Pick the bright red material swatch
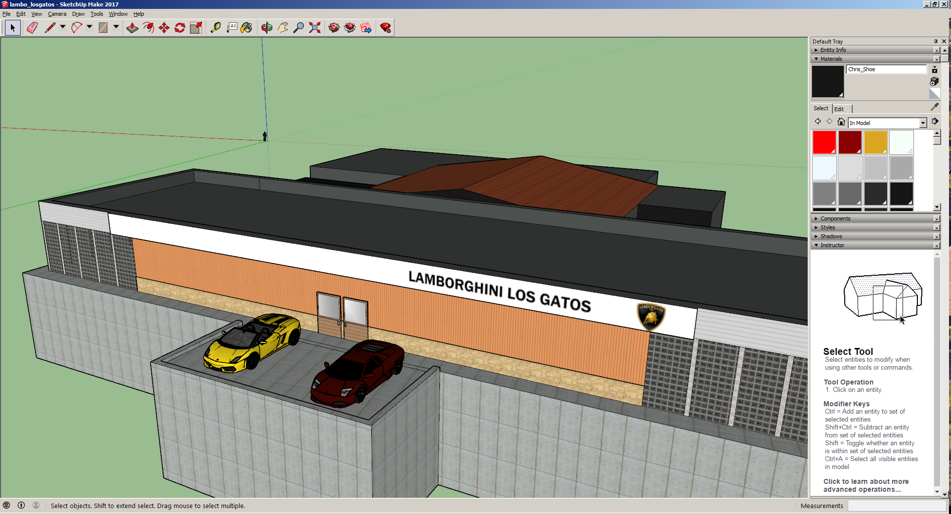This screenshot has height=514, width=951. (x=824, y=142)
